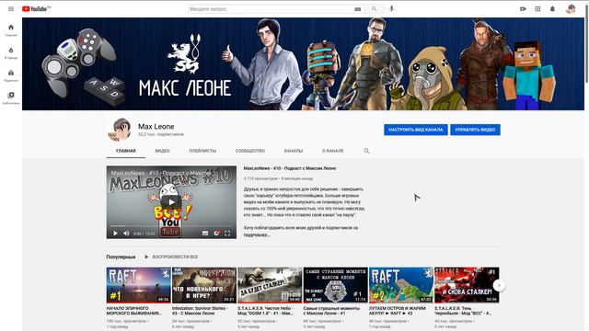Open the RAFT #1 video thumbnail
Screen dimensions: 589x331
click(139, 285)
